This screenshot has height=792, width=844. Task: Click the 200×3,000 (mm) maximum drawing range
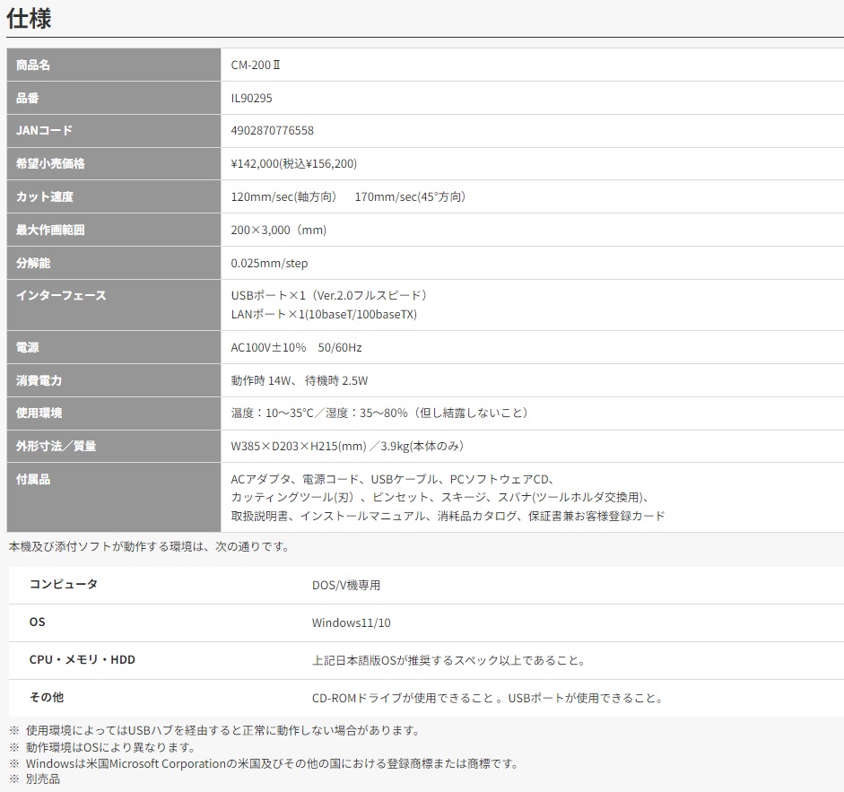pyautogui.click(x=279, y=230)
